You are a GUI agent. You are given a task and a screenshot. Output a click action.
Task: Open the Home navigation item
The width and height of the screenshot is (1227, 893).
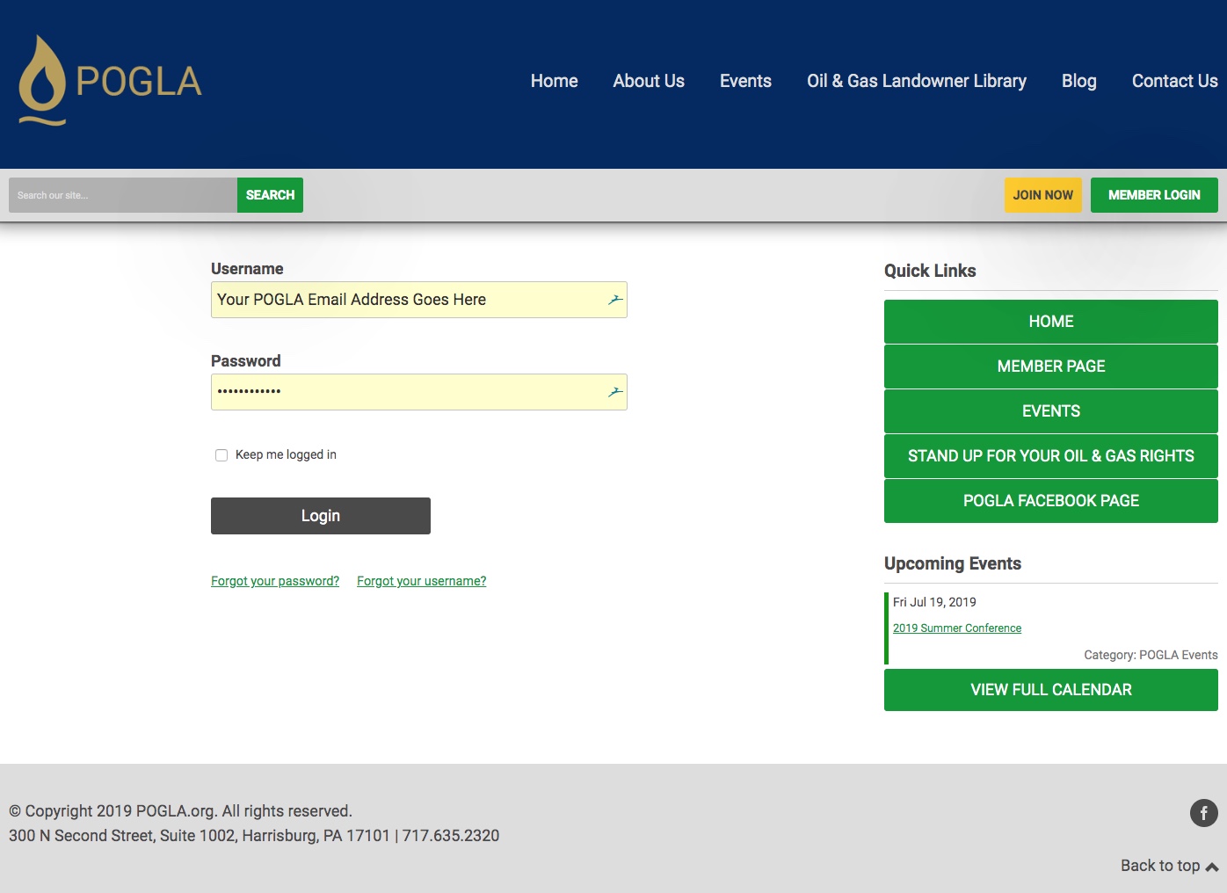click(x=555, y=81)
